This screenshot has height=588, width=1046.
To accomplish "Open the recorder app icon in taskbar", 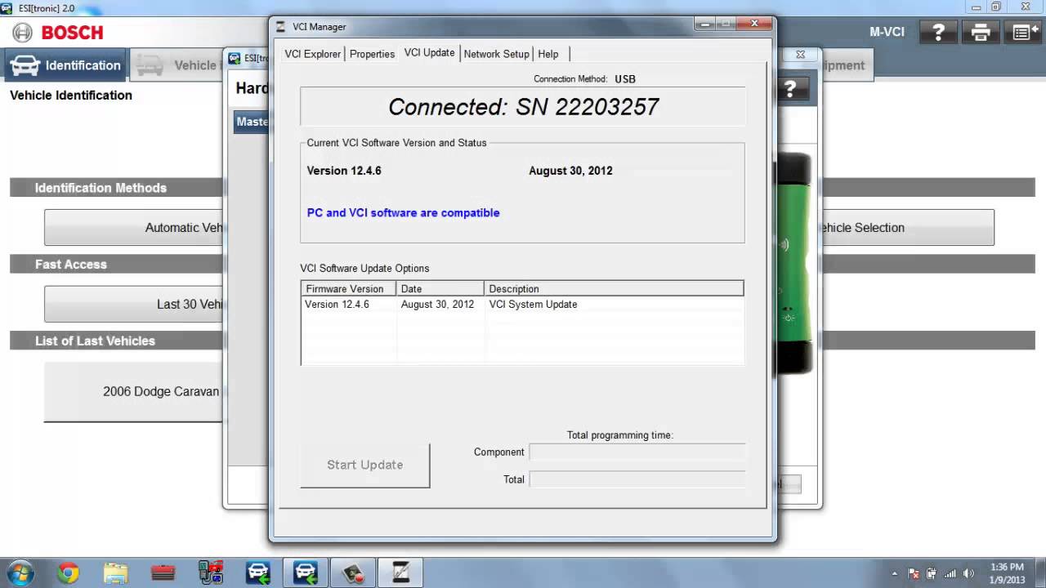I will click(353, 573).
